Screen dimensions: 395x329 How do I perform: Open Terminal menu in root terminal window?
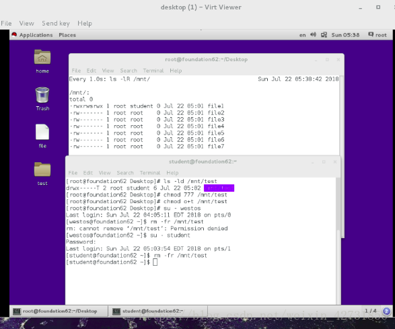coord(153,71)
